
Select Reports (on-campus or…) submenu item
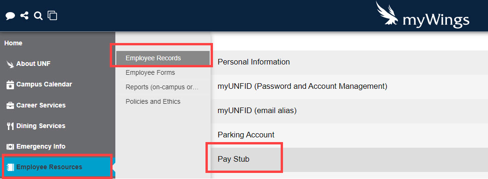162,87
